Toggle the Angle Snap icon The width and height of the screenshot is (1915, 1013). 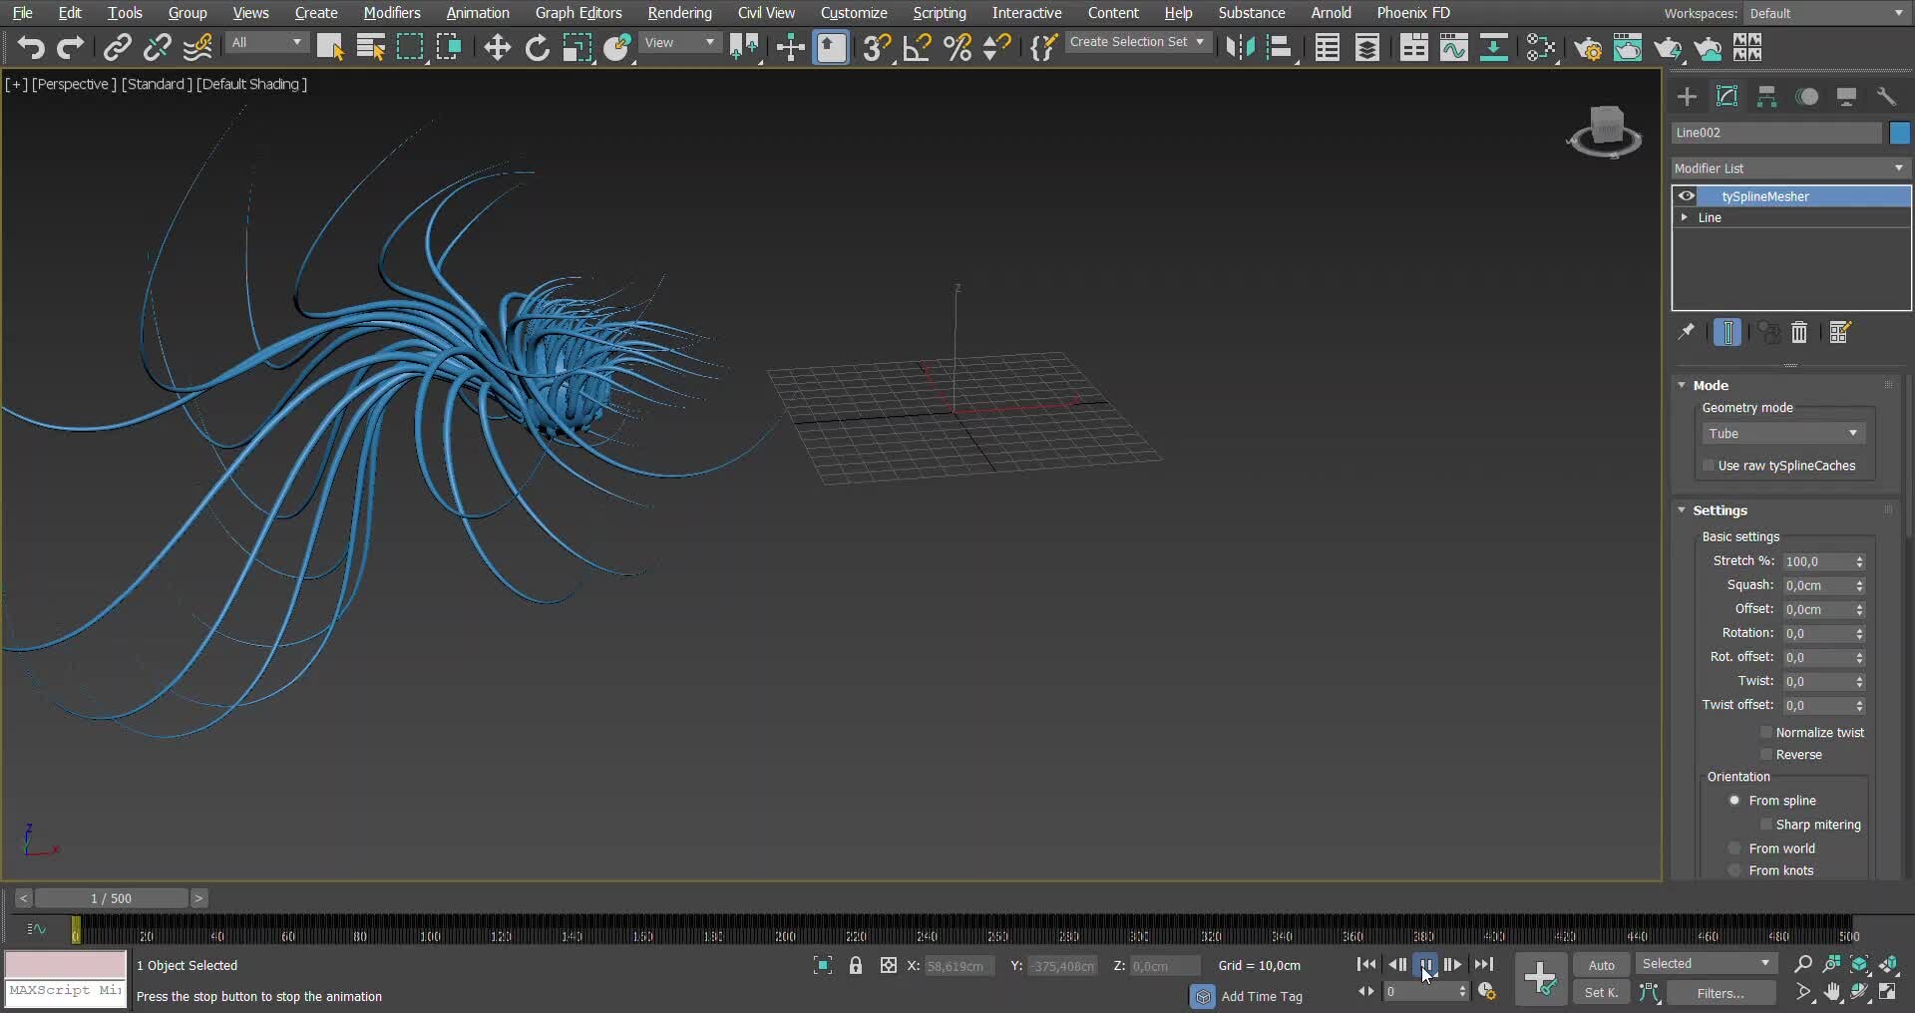click(x=917, y=48)
